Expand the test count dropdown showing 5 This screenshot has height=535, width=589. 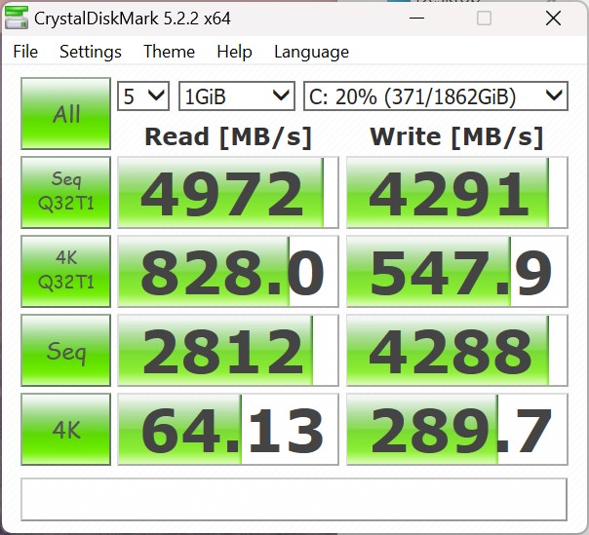(x=143, y=96)
